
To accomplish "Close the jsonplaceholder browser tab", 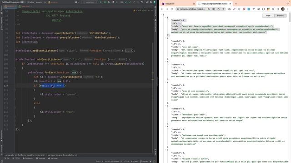I will pyautogui.click(x=230, y=4).
